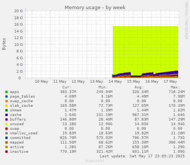Click mapped max value 300.44M

point(177,142)
